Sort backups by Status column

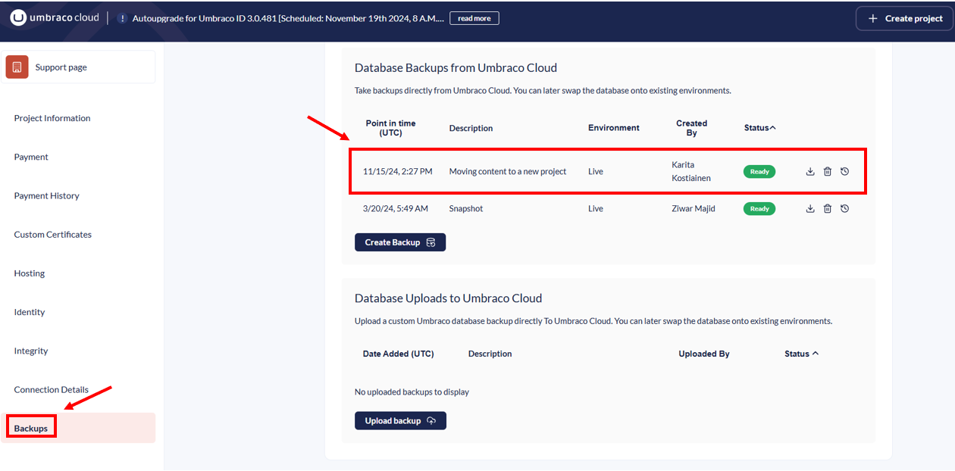[x=759, y=128]
